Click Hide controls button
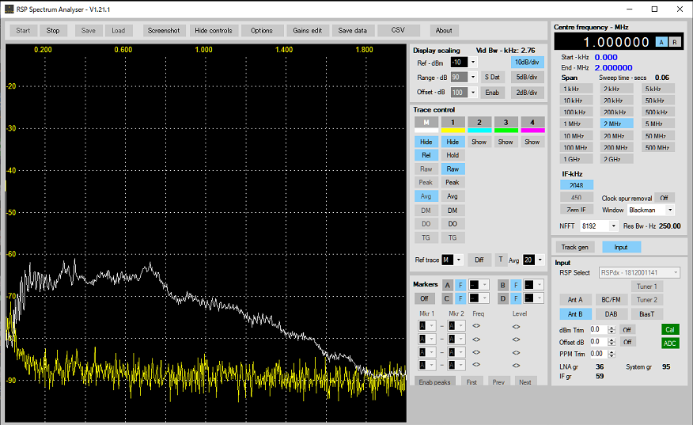Image resolution: width=693 pixels, height=425 pixels. (x=214, y=31)
